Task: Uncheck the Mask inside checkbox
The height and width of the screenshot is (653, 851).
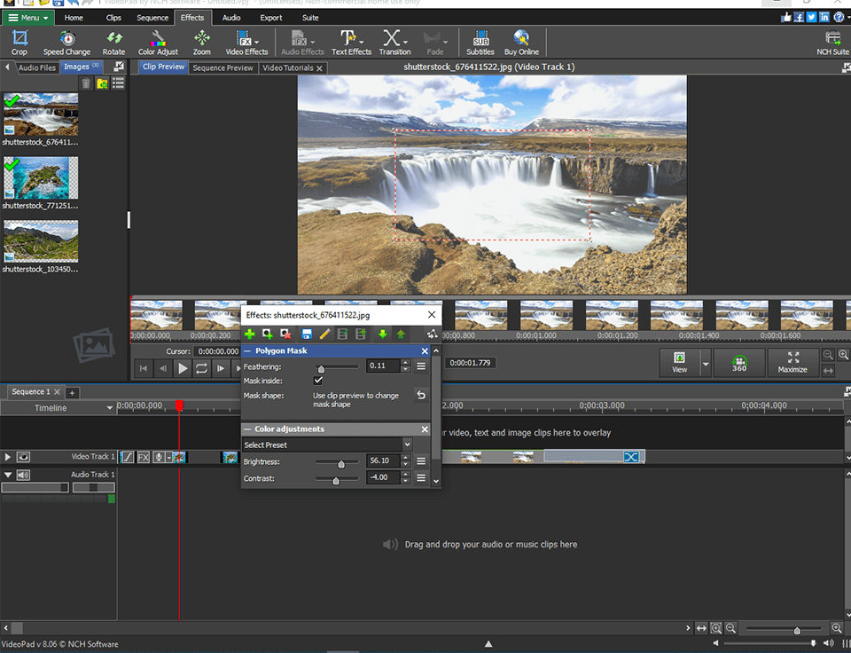Action: [316, 381]
